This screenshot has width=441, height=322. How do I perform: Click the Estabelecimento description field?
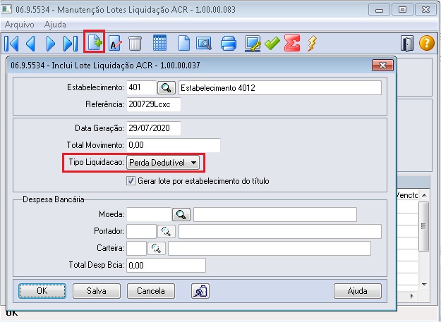280,87
